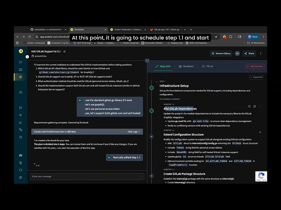Click the Aviator logo in the sidebar
The image size is (281, 210).
21,51
